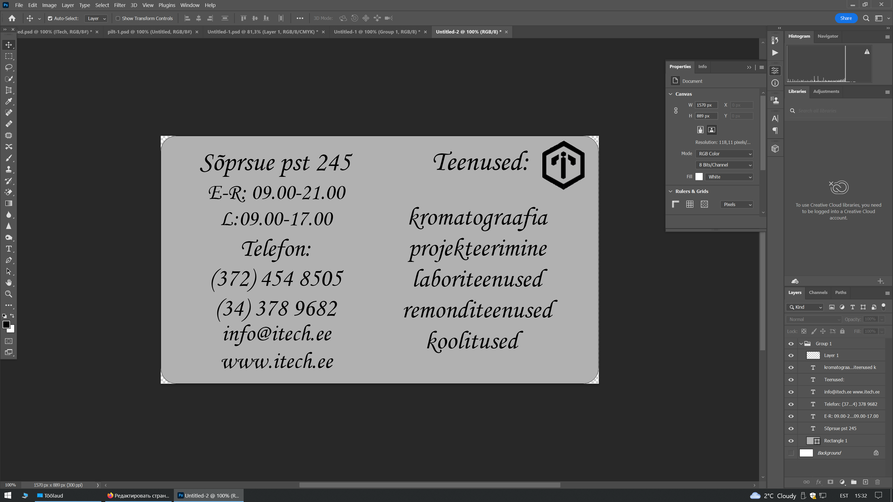
Task: Open the 3D panel cube icon
Action: [x=775, y=149]
